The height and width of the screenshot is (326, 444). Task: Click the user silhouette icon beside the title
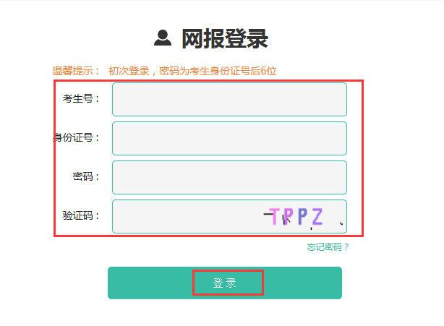[x=163, y=38]
